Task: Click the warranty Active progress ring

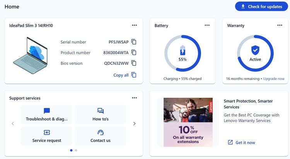Action: 255,53
